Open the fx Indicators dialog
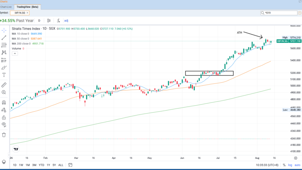Viewport: 302px width, 170px height. coord(58,20)
